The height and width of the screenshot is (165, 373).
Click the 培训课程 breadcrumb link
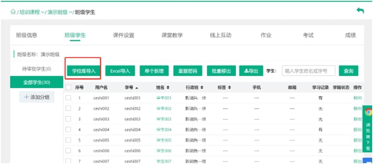30,12
